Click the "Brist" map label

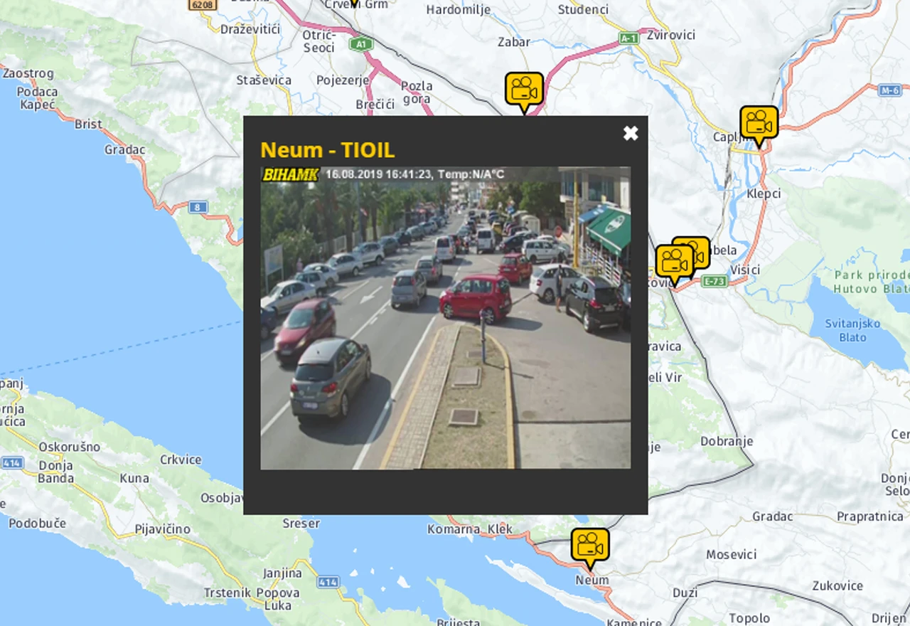pyautogui.click(x=88, y=124)
